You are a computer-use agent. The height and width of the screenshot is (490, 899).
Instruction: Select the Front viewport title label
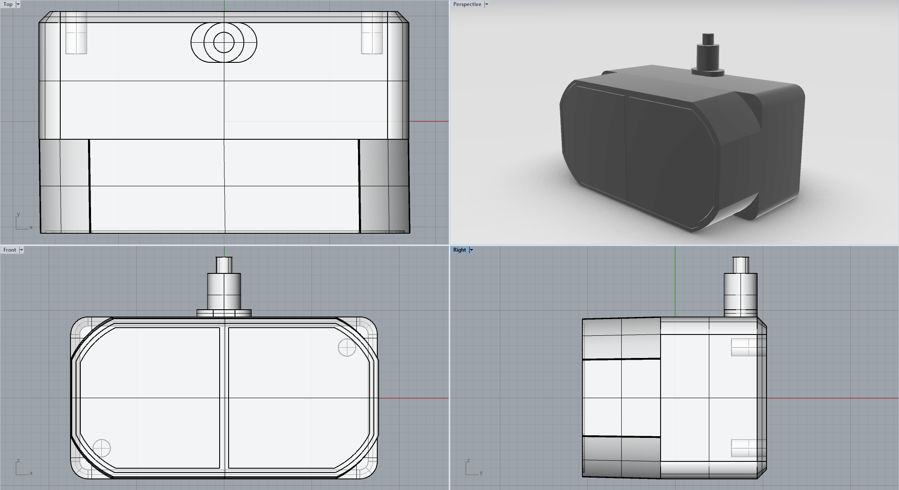click(9, 250)
